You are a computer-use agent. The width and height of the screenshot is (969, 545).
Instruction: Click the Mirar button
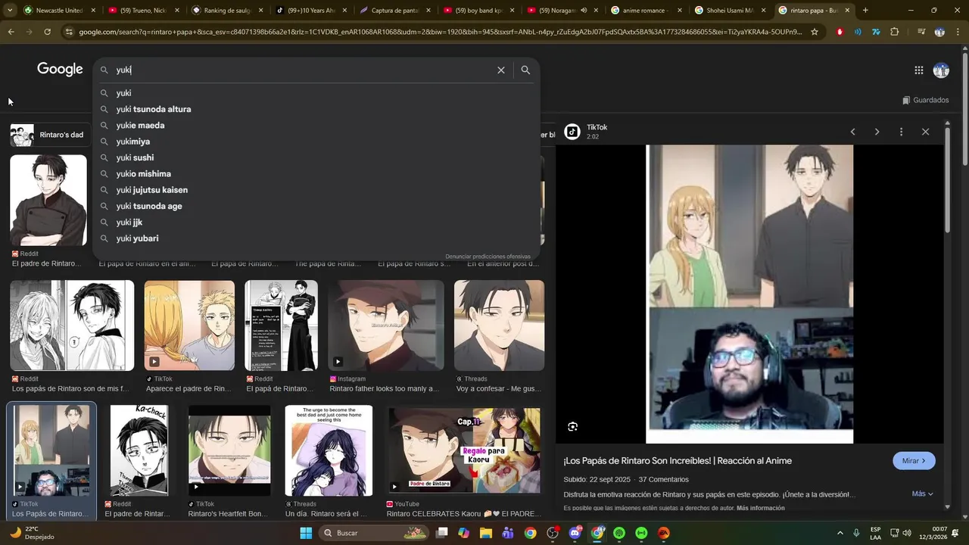[914, 460]
